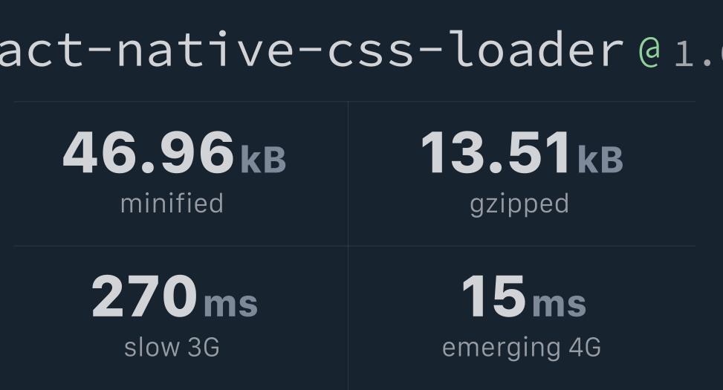This screenshot has width=723, height=390.
Task: Click the vertical divider between stat columns
Action: [348, 246]
